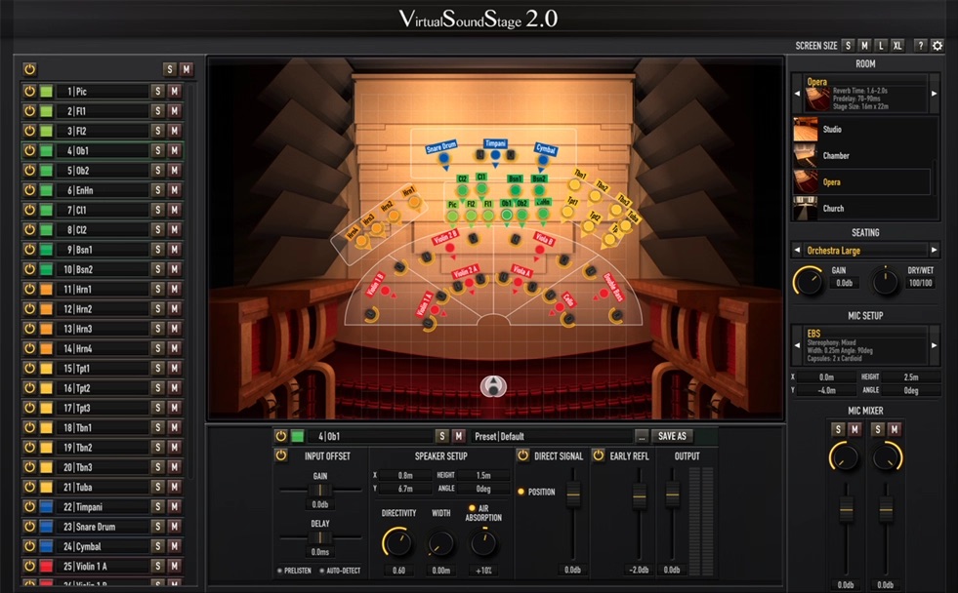The image size is (958, 593).
Task: Open help with question mark icon
Action: [920, 46]
